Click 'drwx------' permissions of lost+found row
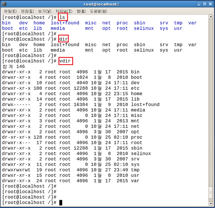 tap(16, 105)
